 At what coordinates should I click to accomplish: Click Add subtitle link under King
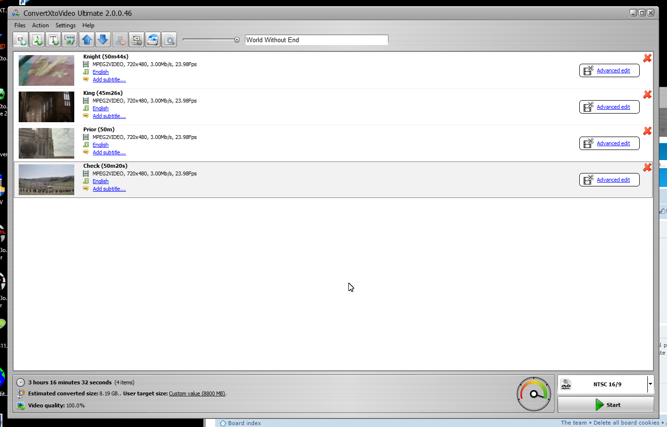(109, 116)
